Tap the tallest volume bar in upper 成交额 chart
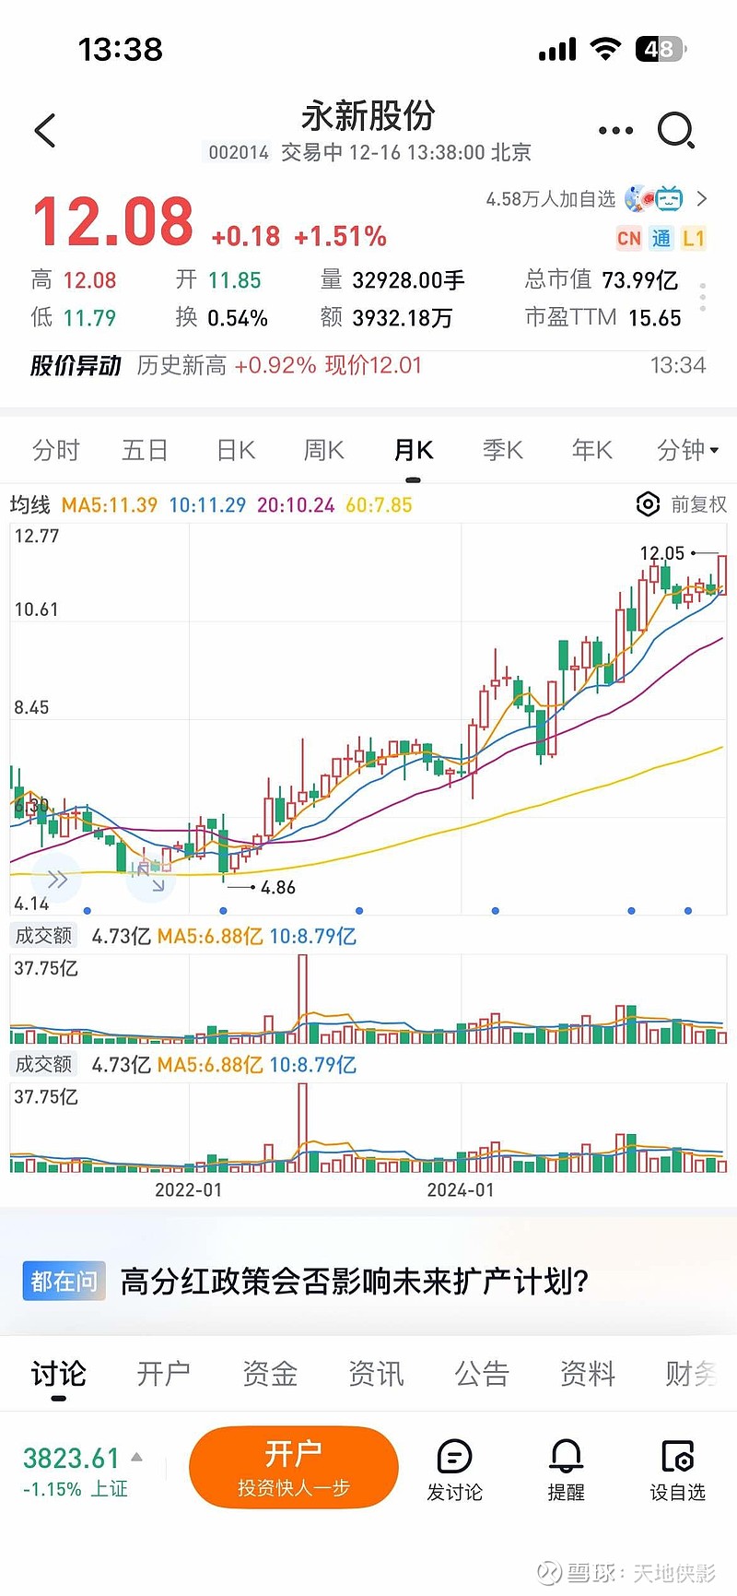The image size is (737, 1596). click(302, 999)
